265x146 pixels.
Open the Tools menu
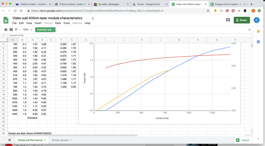tap(66, 23)
